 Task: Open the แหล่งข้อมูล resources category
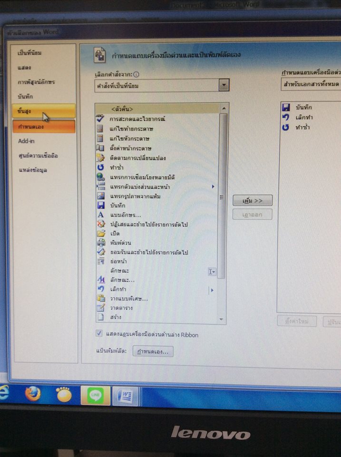33,170
